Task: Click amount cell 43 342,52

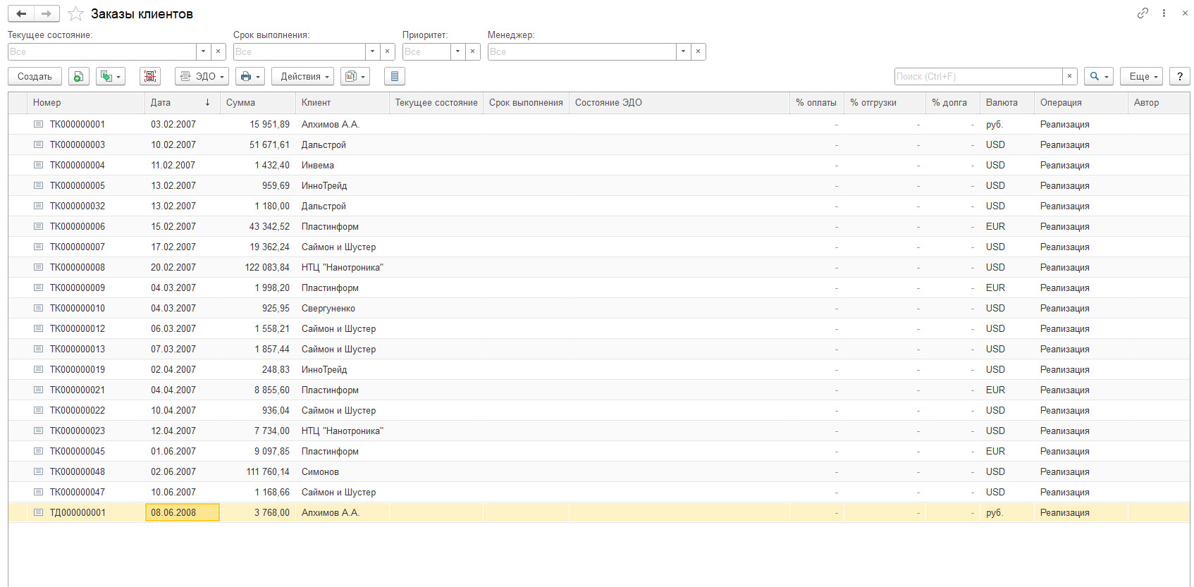Action: pyautogui.click(x=269, y=226)
